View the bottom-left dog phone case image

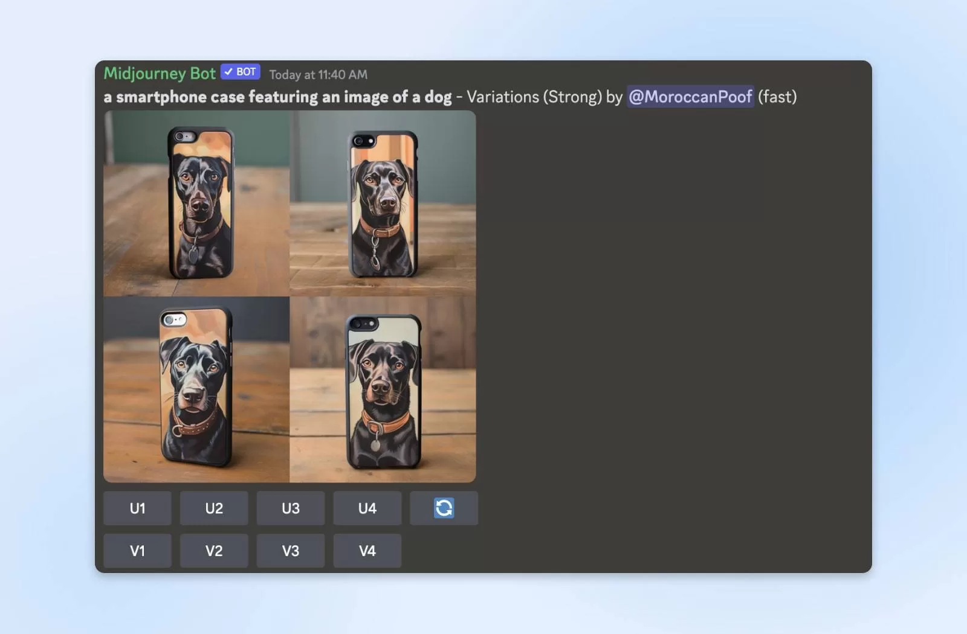[x=196, y=389]
